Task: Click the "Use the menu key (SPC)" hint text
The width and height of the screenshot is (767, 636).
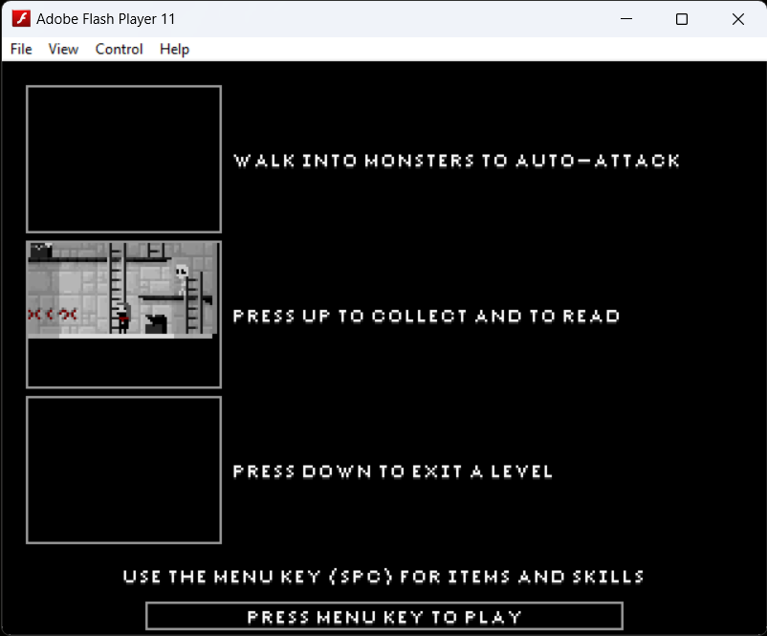Action: point(383,577)
